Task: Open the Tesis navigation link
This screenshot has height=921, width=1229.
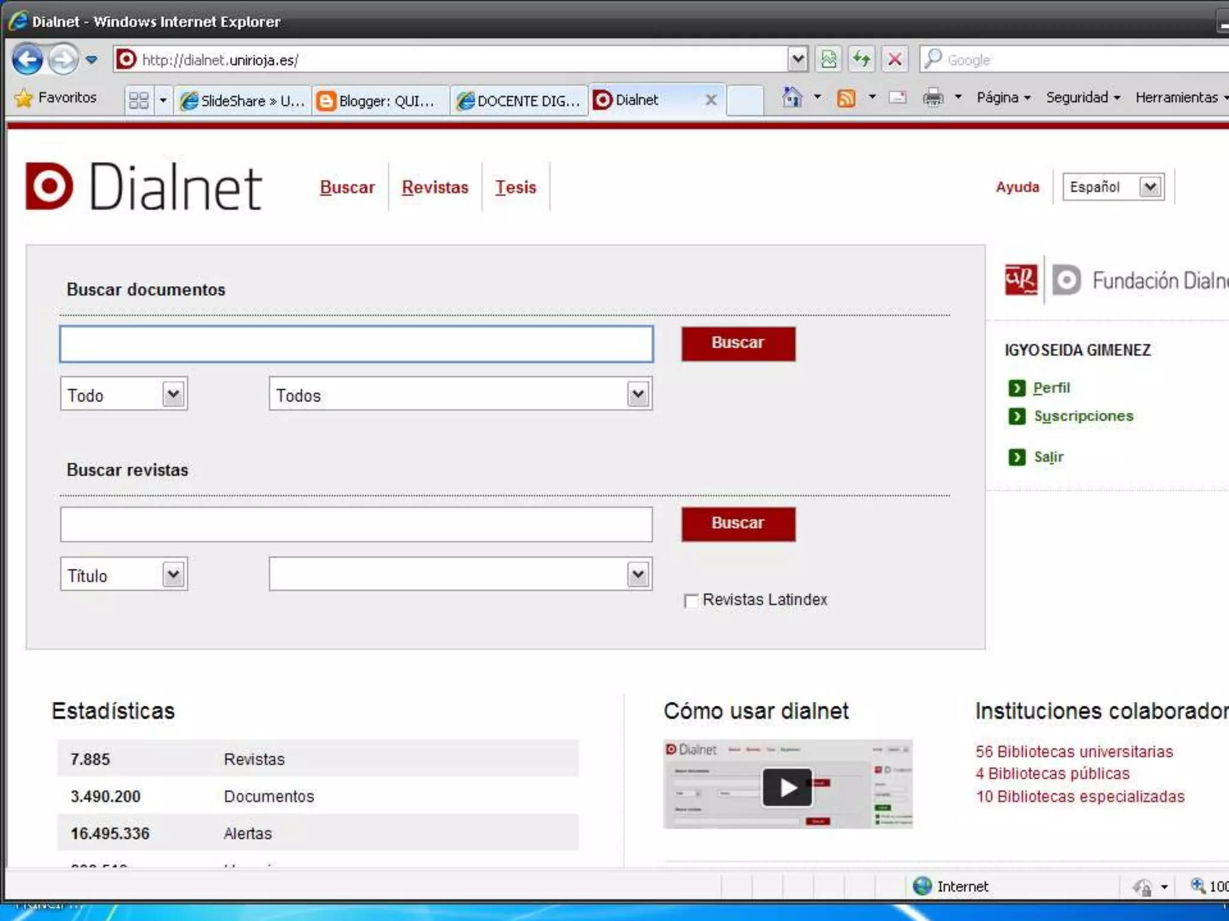Action: pos(515,187)
